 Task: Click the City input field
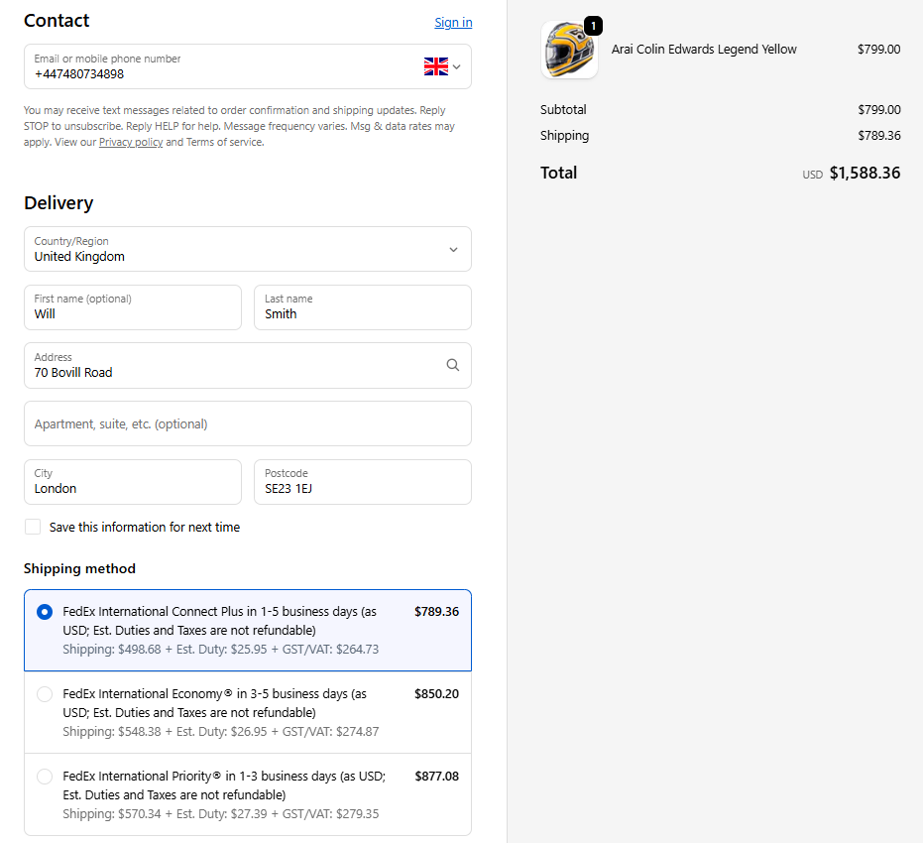point(133,482)
